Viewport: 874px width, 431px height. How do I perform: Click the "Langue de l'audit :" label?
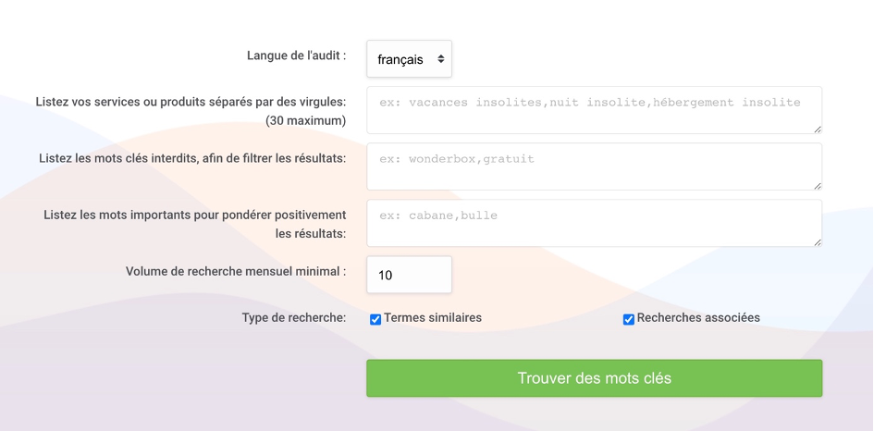pyautogui.click(x=296, y=55)
